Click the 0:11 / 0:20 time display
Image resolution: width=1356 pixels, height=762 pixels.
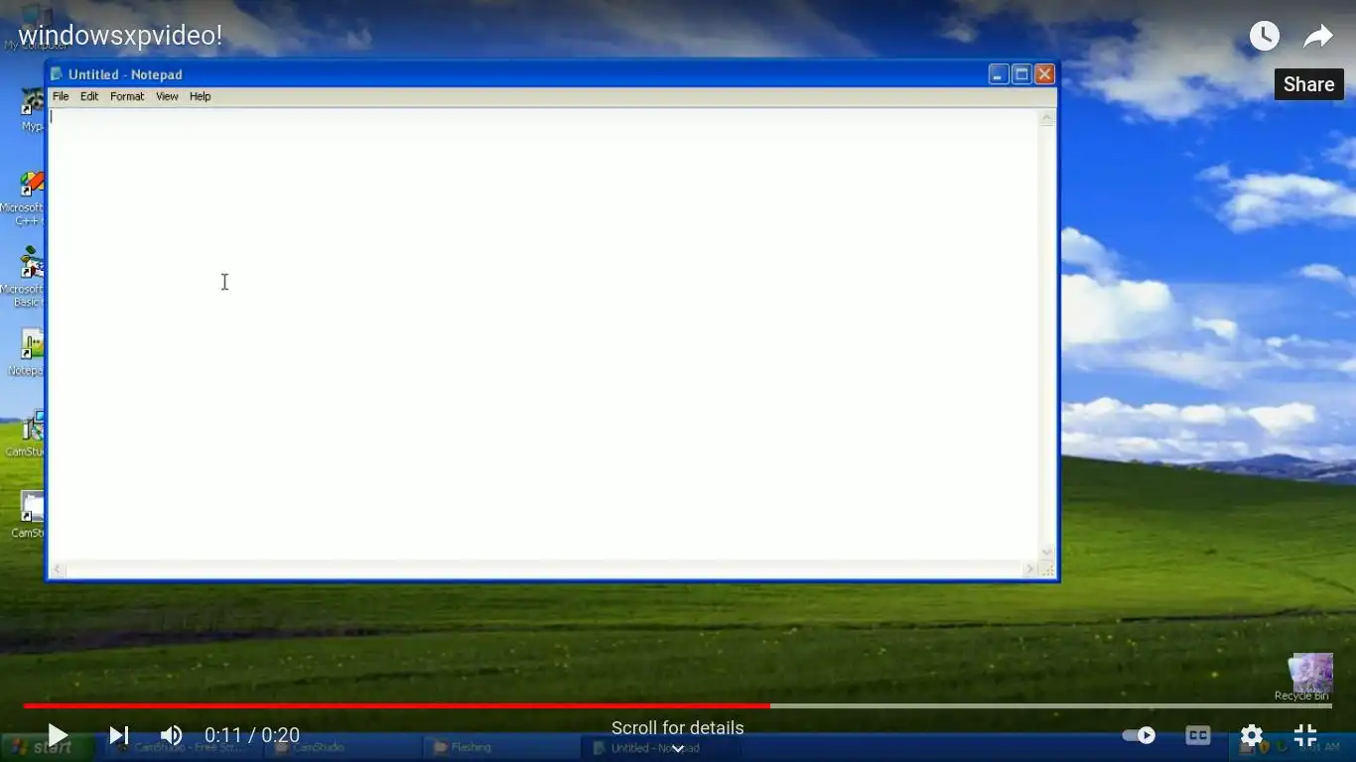[252, 735]
